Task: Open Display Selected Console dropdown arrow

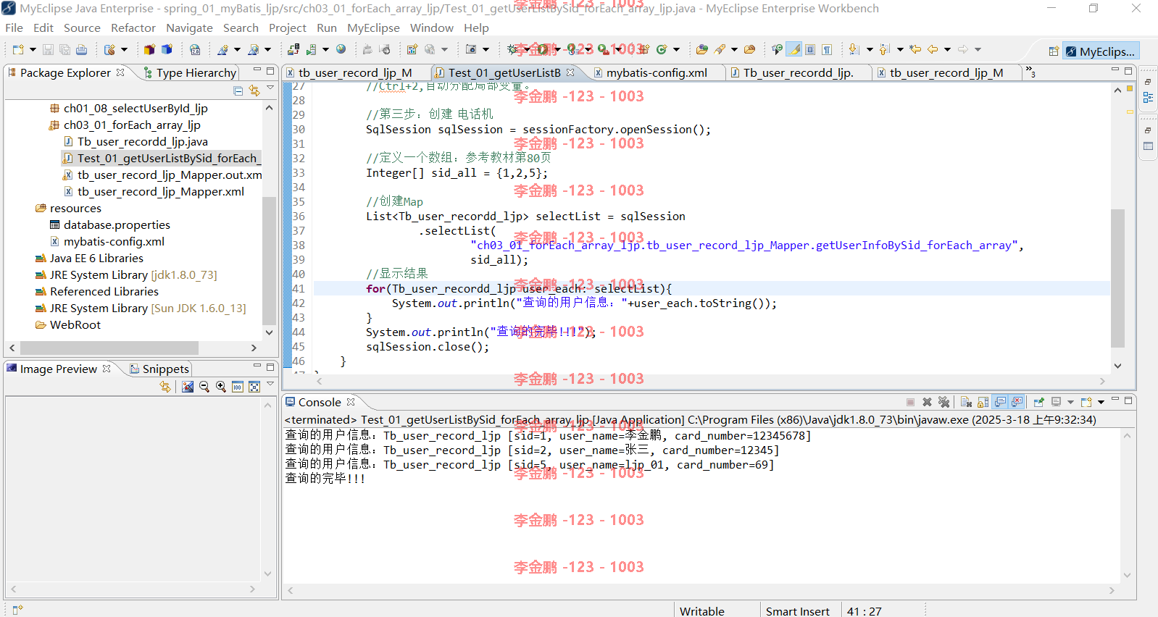Action: click(x=1070, y=402)
